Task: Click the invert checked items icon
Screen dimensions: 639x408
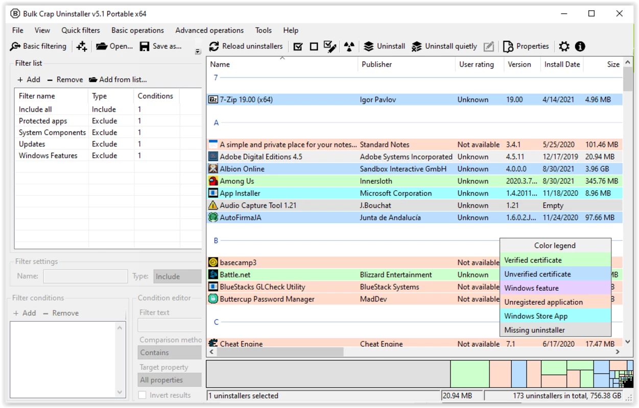Action: point(330,46)
